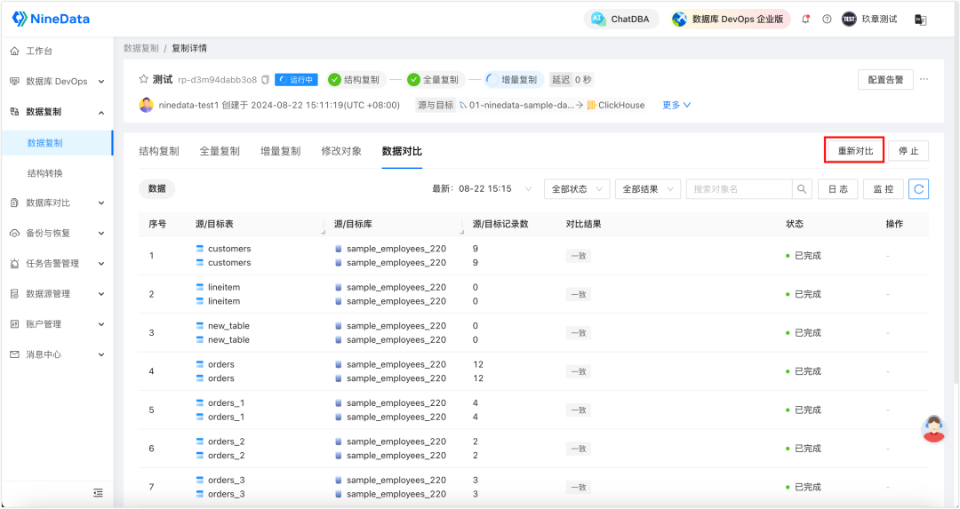Switch language with the translate icon
This screenshot has height=509, width=960.
point(920,20)
